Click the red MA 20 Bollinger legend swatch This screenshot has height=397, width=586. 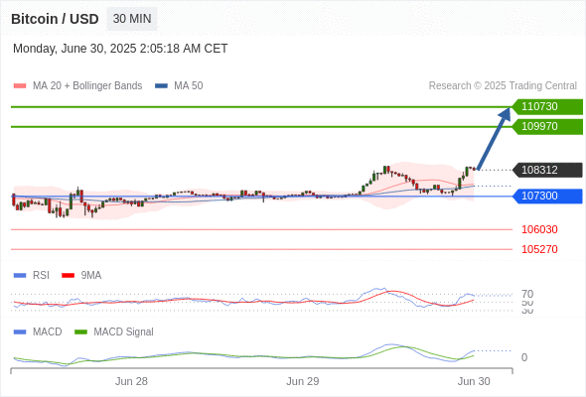pyautogui.click(x=20, y=86)
